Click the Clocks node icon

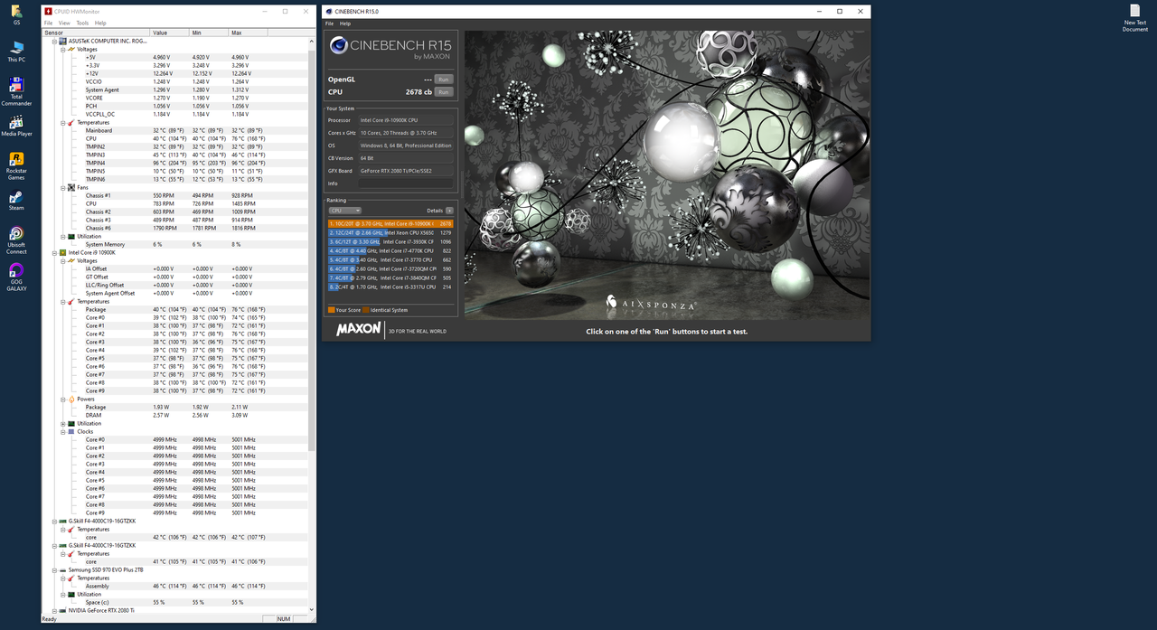coord(71,431)
